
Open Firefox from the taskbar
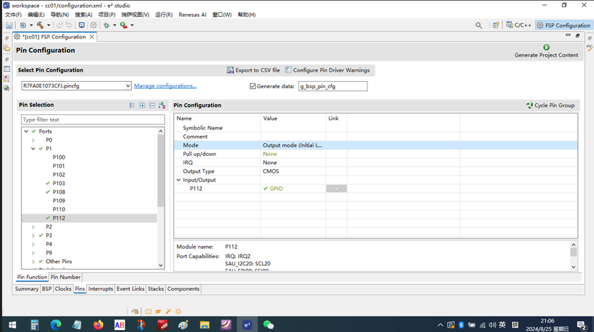pyautogui.click(x=98, y=325)
